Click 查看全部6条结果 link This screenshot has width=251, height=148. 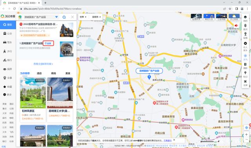tap(43, 64)
